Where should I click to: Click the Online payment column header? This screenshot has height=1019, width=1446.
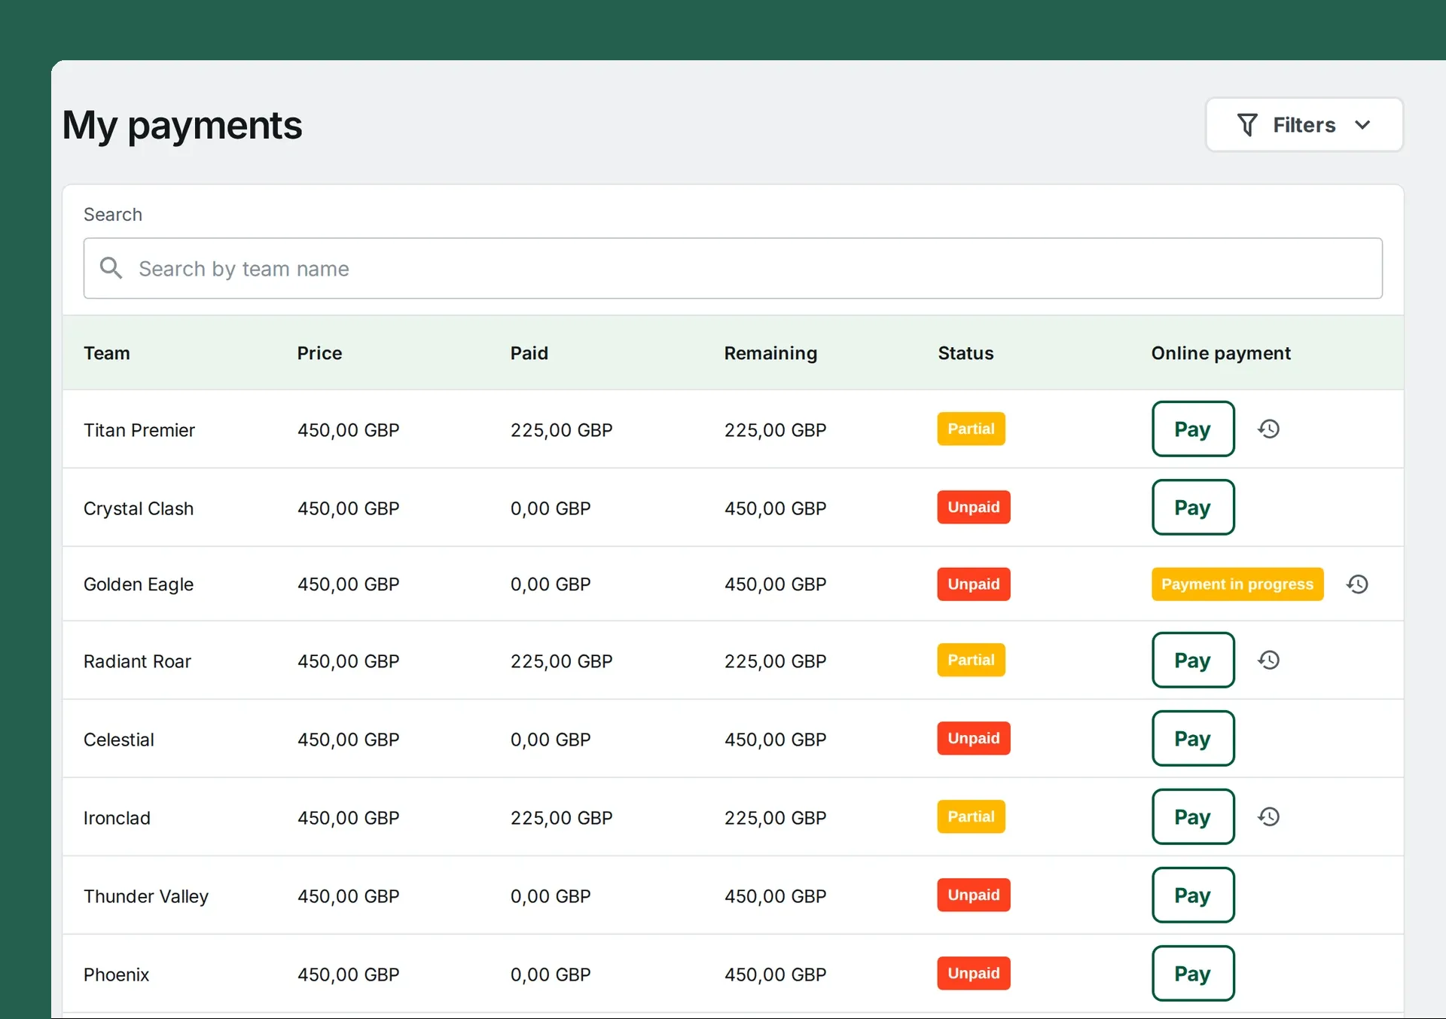click(x=1221, y=353)
